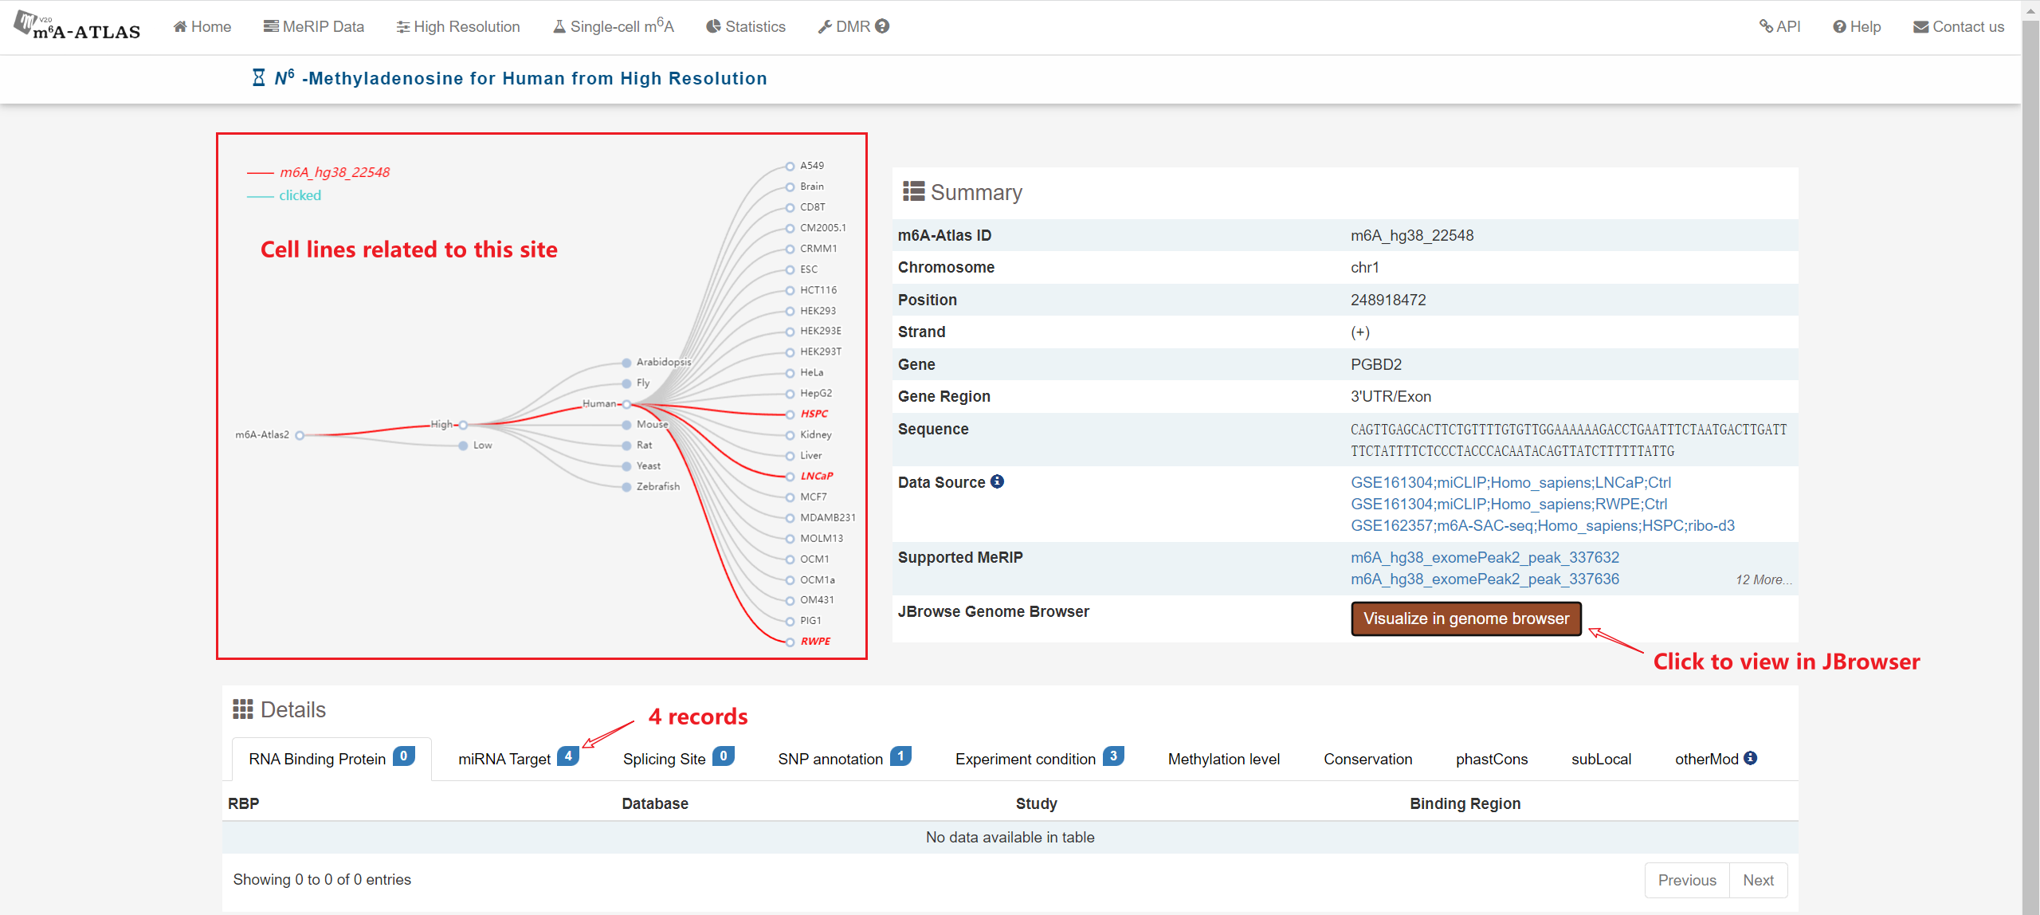Expand the Fly tree node
The width and height of the screenshot is (2040, 915).
[x=627, y=383]
